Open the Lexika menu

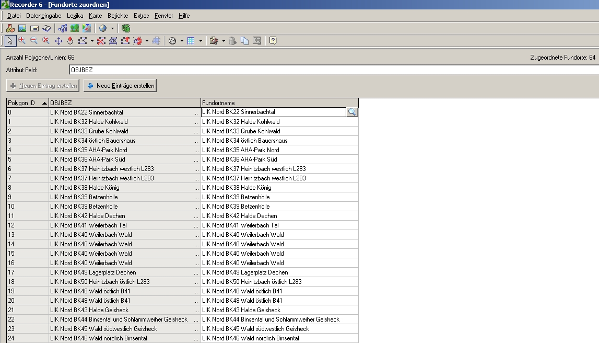click(75, 16)
